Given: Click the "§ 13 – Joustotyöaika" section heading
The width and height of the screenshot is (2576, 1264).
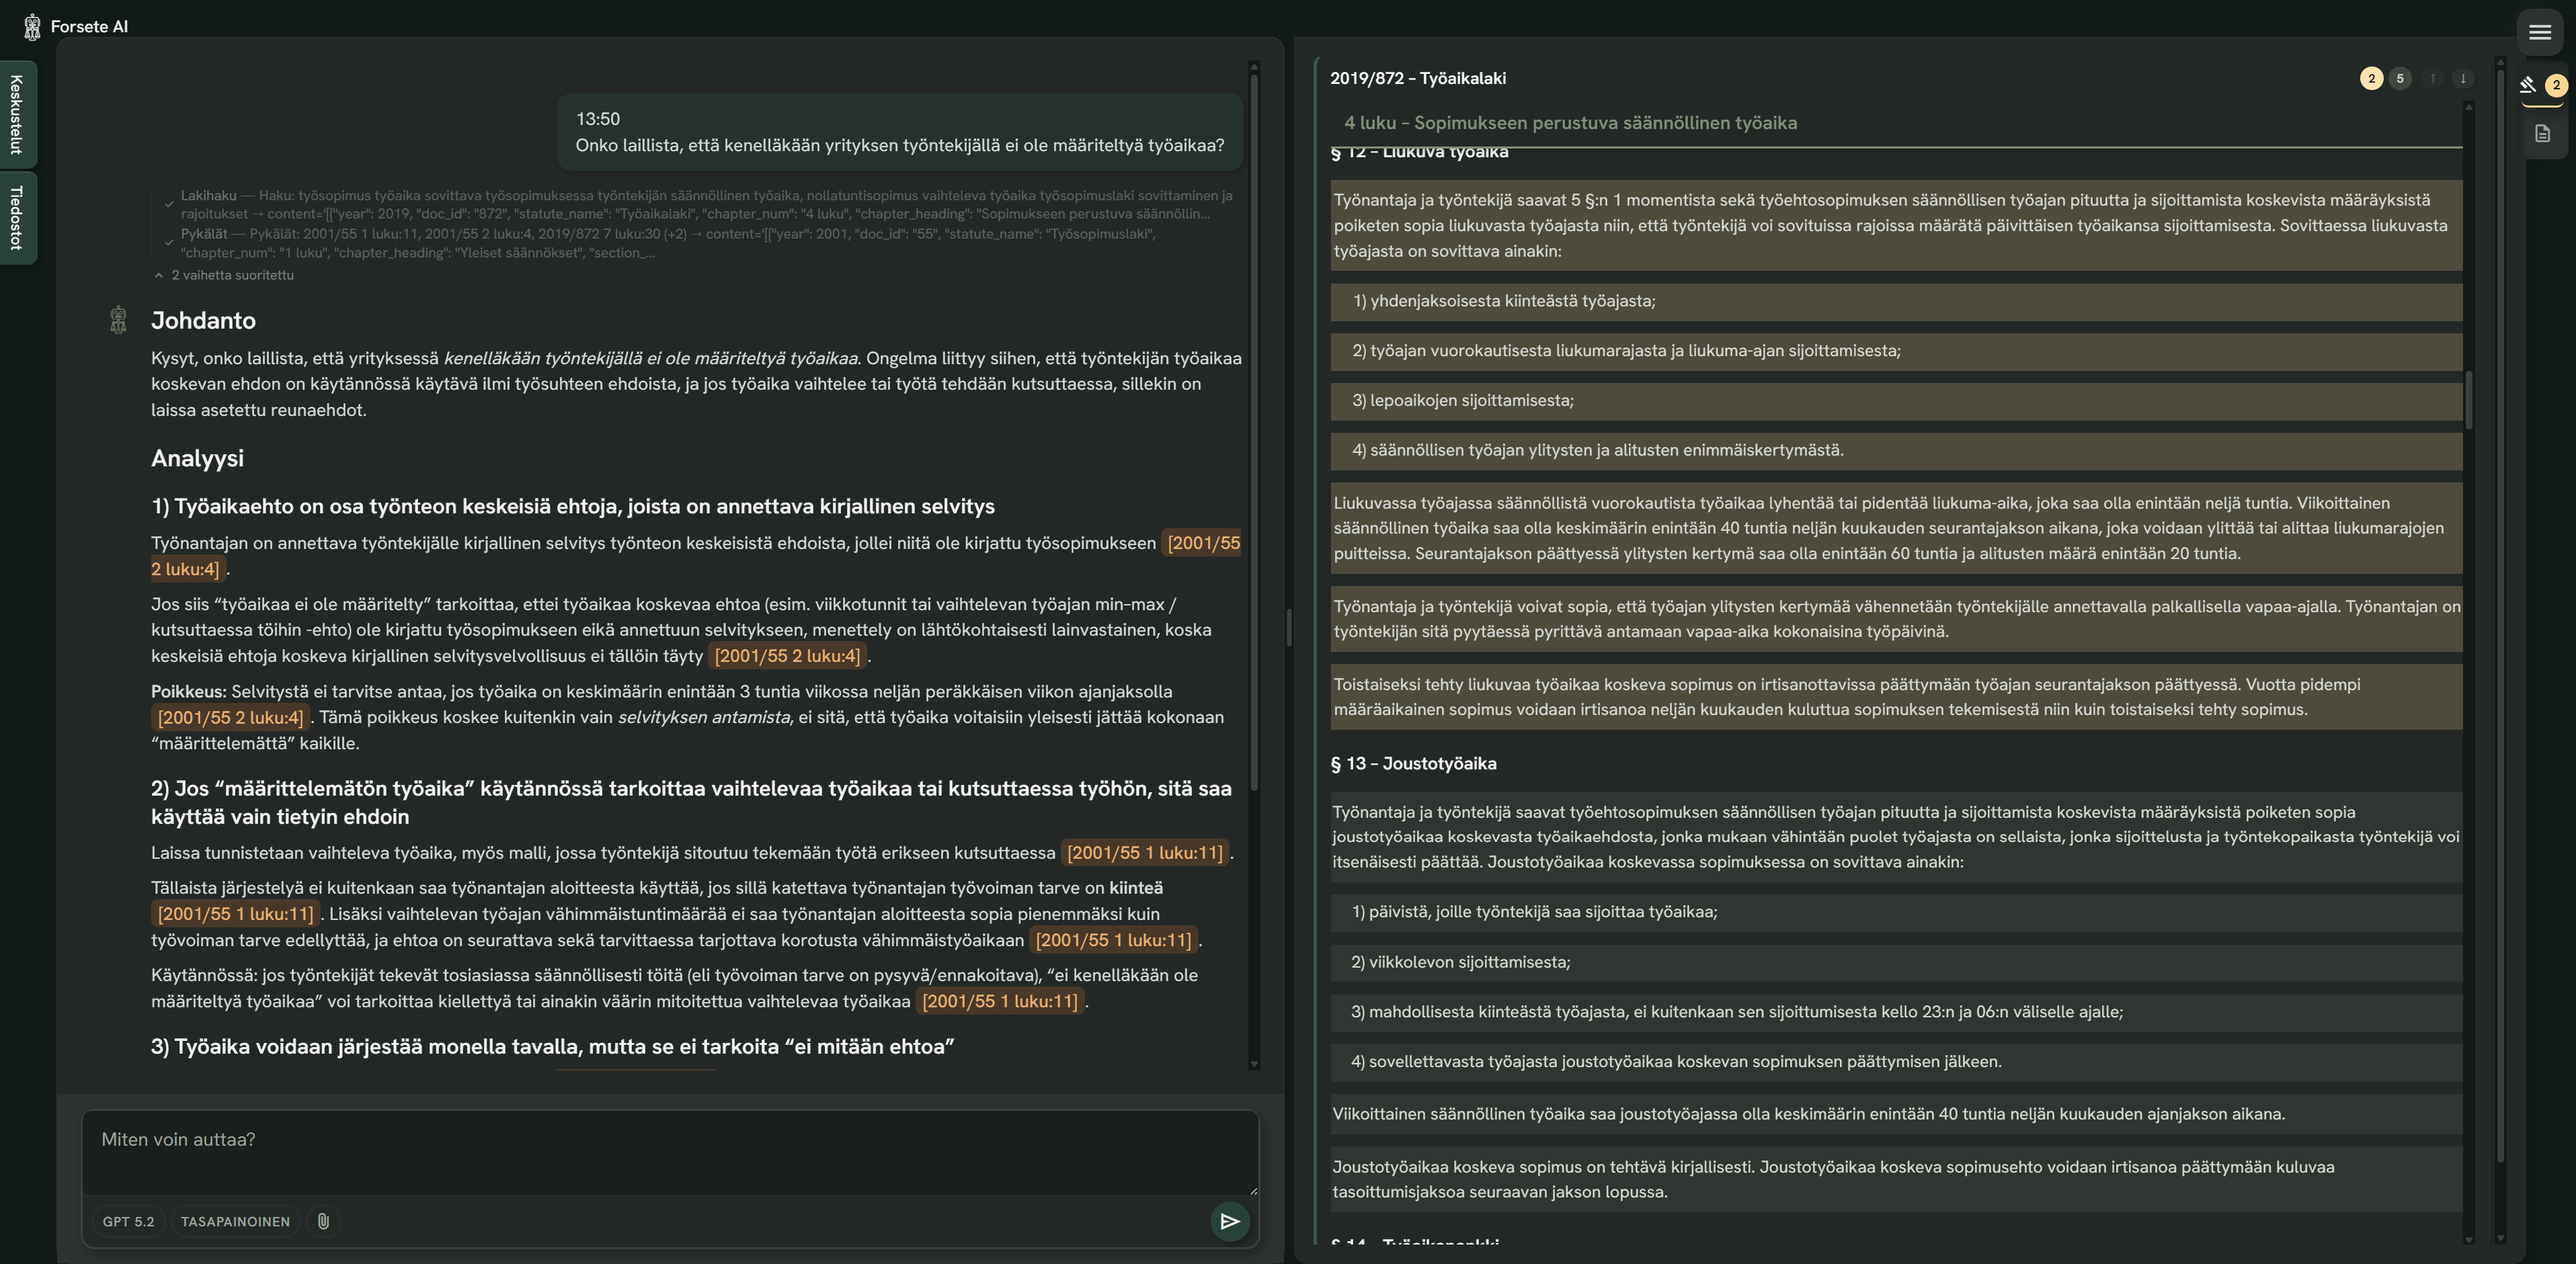Looking at the screenshot, I should tap(1413, 763).
